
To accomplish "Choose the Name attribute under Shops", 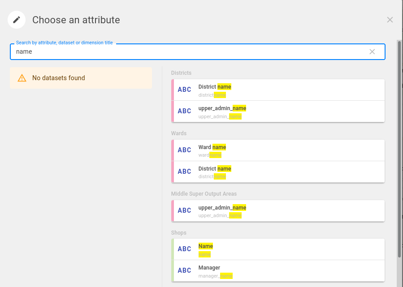I will [x=278, y=249].
